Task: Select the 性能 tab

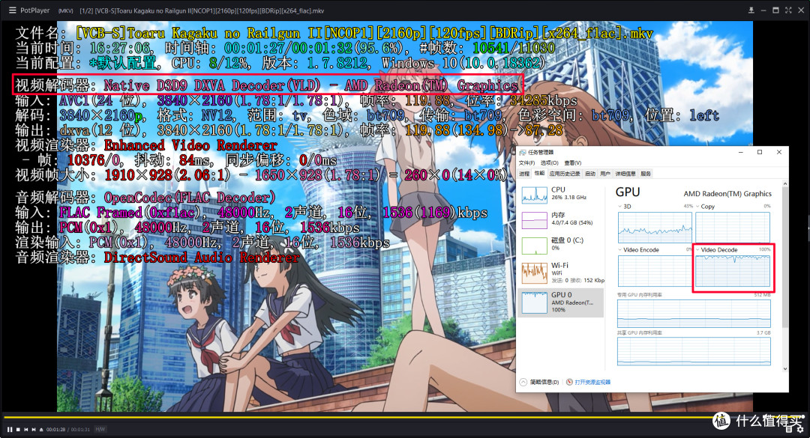Action: pyautogui.click(x=539, y=174)
